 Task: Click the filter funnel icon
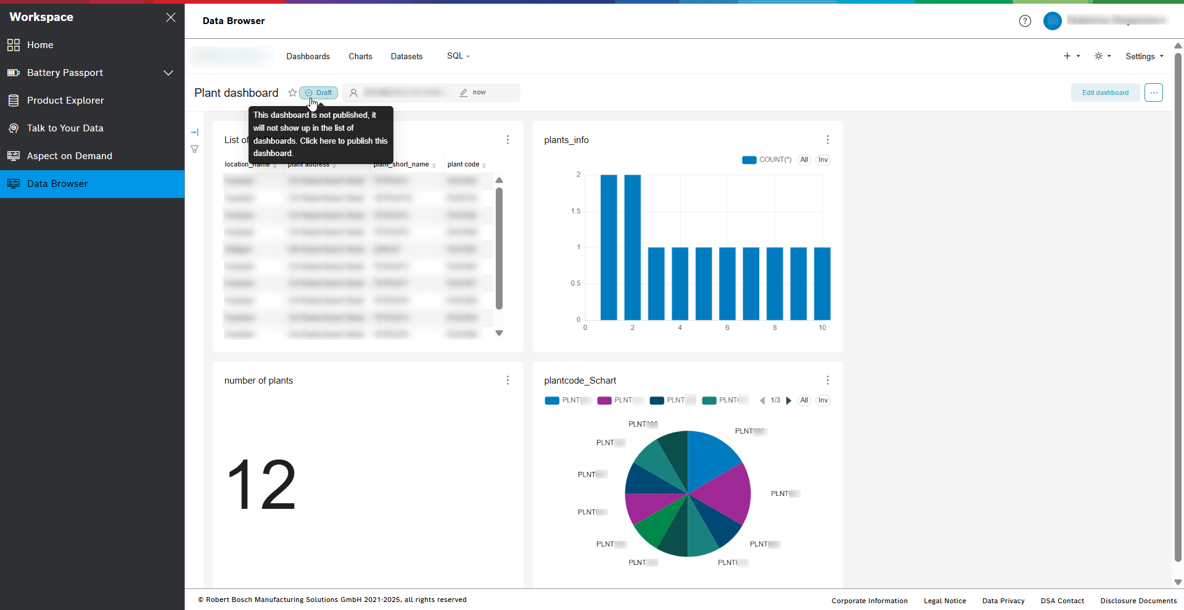(x=195, y=149)
